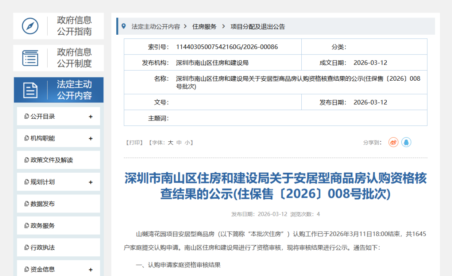452x276 pixels.
Task: Click the small page icon beside 机构职能
Action: pyautogui.click(x=26, y=138)
